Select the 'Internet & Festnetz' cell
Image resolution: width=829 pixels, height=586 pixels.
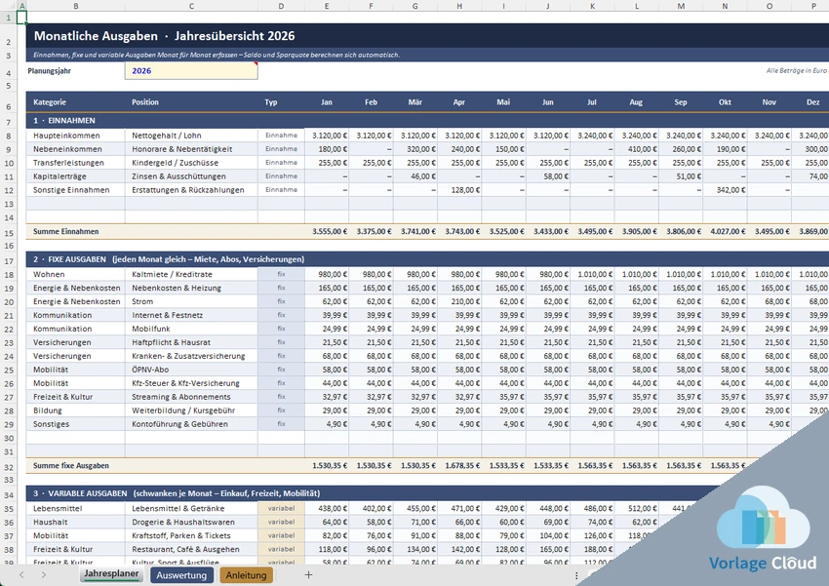(191, 316)
